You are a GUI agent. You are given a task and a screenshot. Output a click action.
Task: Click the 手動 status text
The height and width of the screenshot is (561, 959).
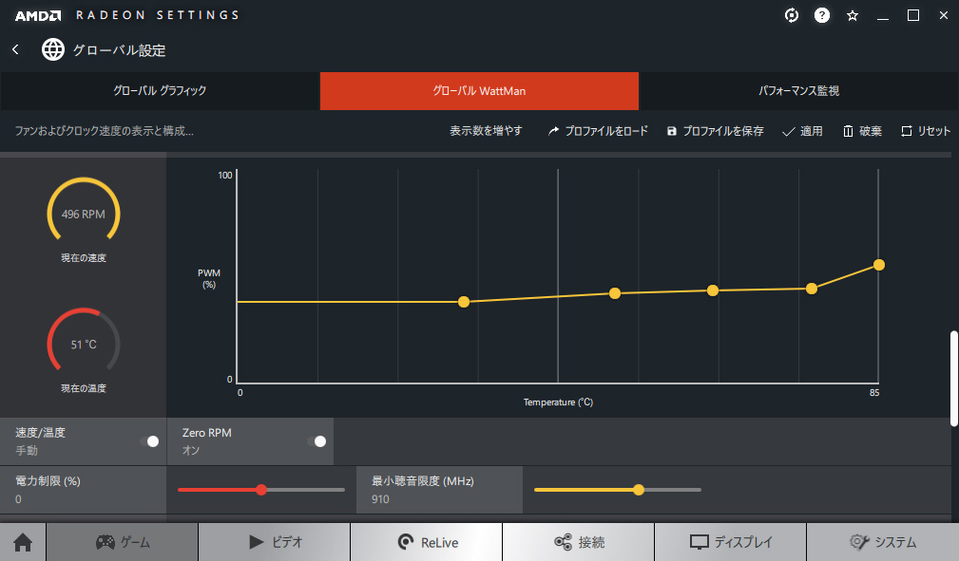click(x=27, y=450)
